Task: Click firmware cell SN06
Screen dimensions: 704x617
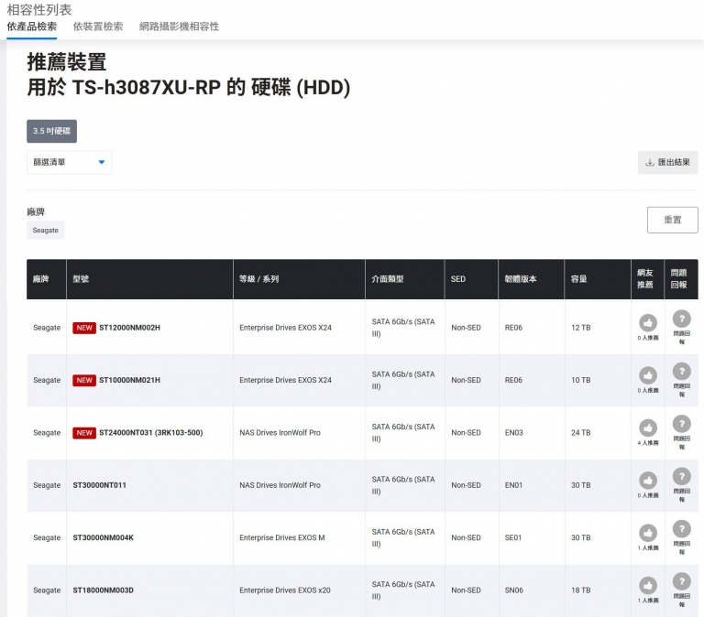Action: 513,590
